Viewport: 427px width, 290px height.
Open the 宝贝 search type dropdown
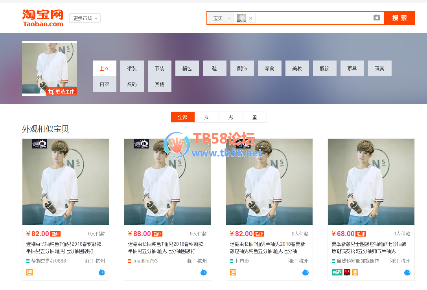tap(221, 18)
